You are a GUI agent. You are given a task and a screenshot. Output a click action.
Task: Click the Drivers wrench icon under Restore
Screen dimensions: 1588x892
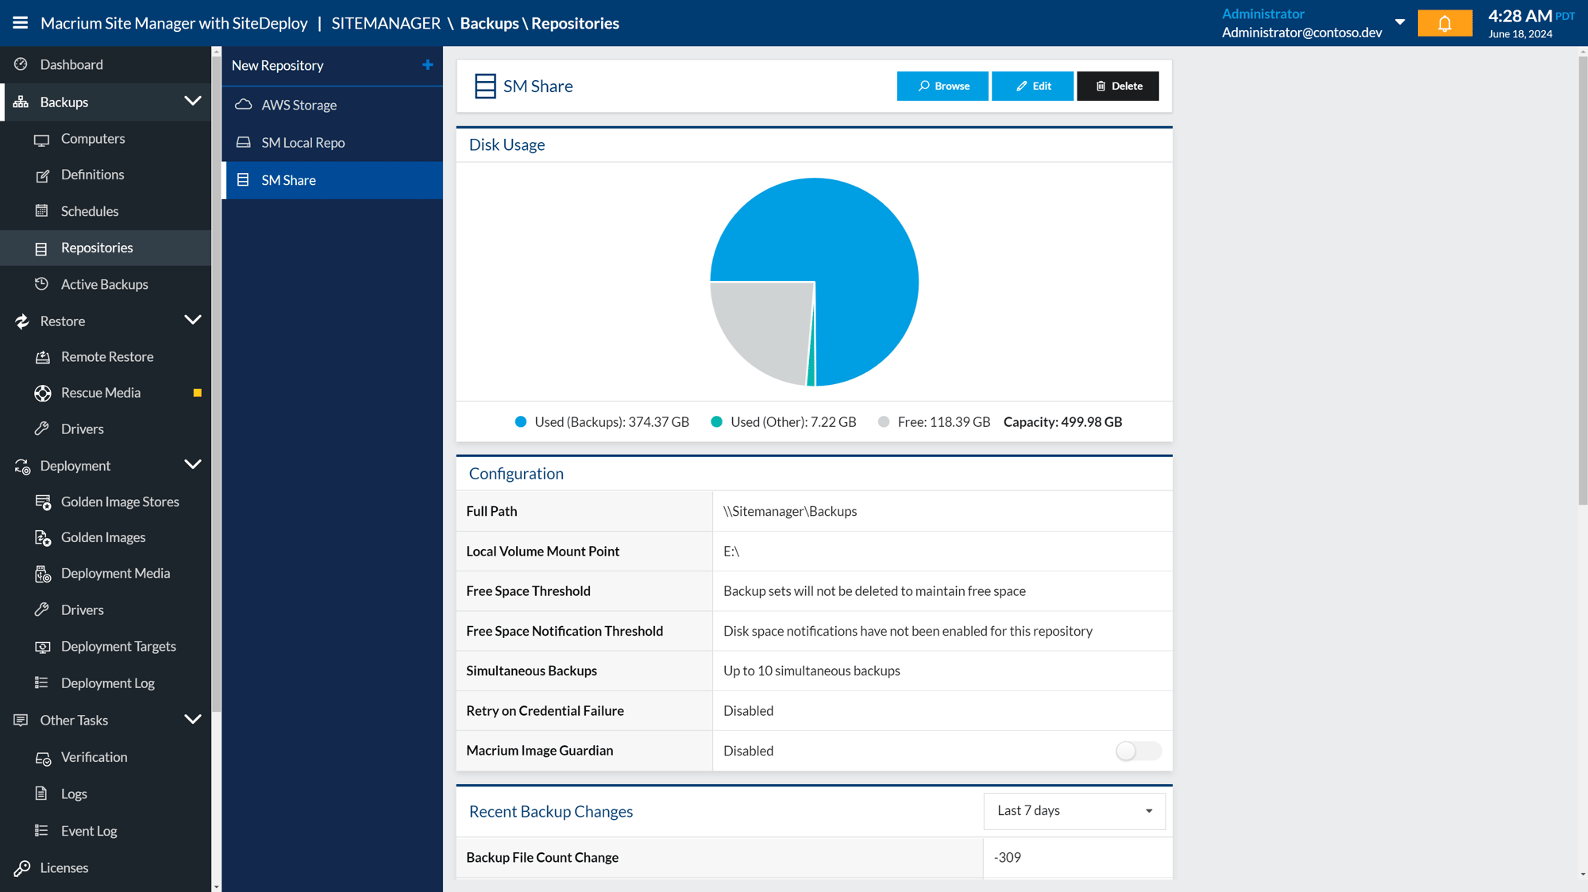(42, 429)
